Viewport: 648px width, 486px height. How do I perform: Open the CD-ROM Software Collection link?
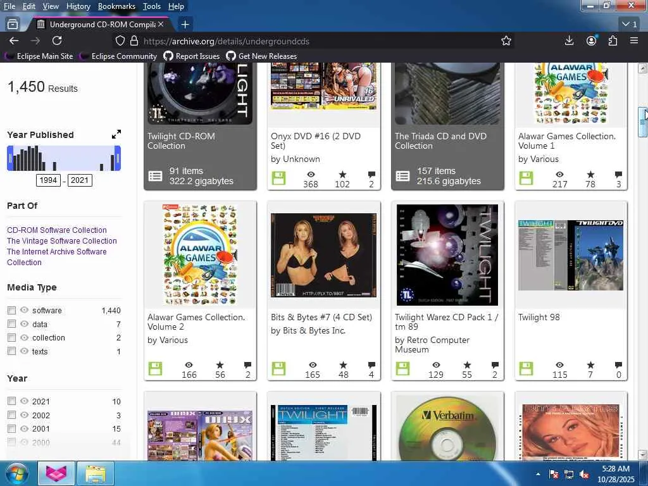click(56, 230)
